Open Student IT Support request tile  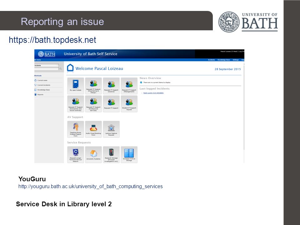pos(129,104)
